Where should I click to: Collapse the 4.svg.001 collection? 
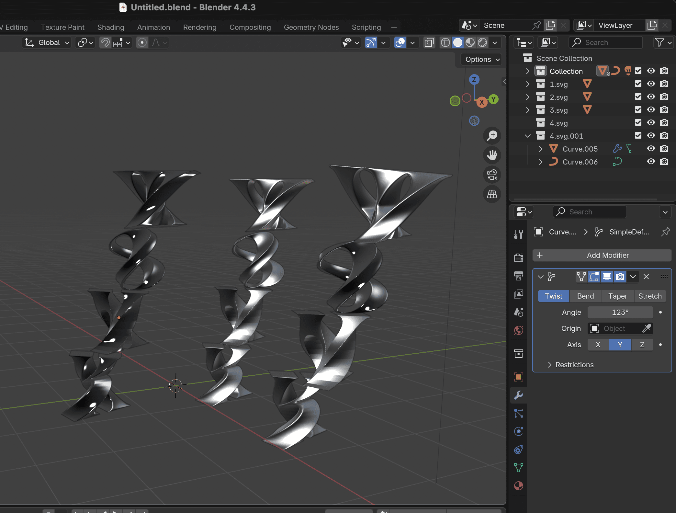point(527,136)
